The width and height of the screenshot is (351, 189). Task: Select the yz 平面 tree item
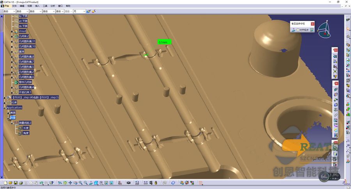pos(23,21)
